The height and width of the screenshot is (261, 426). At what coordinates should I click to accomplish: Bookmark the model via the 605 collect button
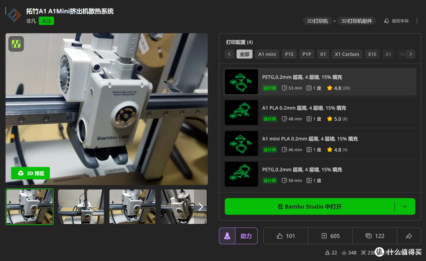click(330, 236)
